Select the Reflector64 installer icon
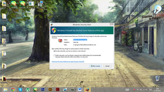 (40, 5)
